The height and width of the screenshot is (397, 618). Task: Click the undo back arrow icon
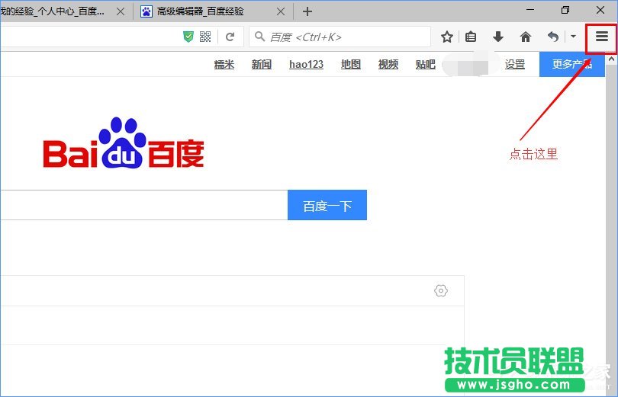[553, 37]
